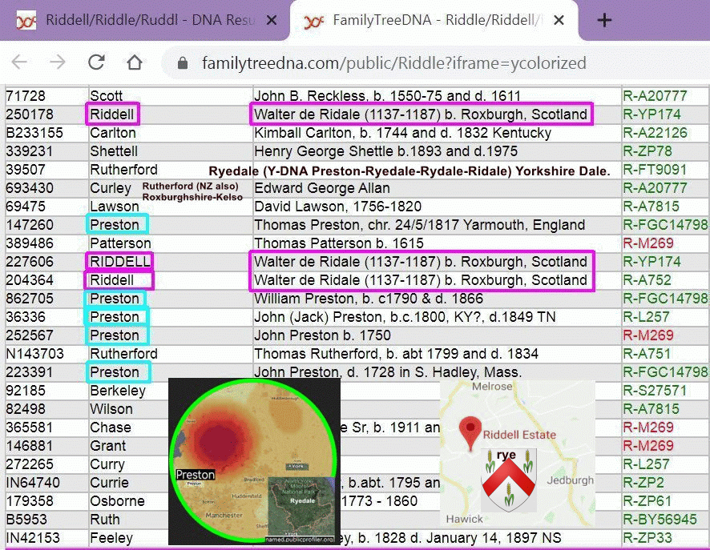
Task: Click kit number 862705
Action: [x=30, y=299]
